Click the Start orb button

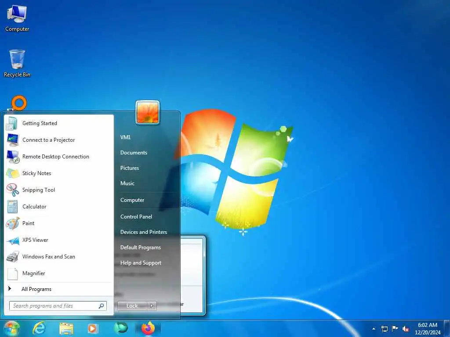click(12, 328)
